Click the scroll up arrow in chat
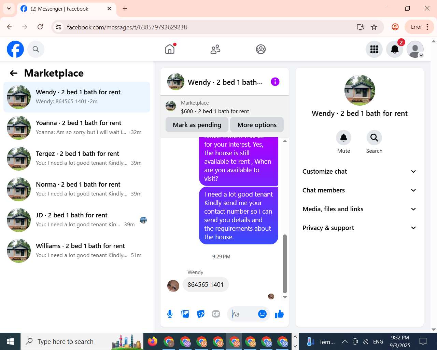Screen dimensions: 437x350 (285, 141)
